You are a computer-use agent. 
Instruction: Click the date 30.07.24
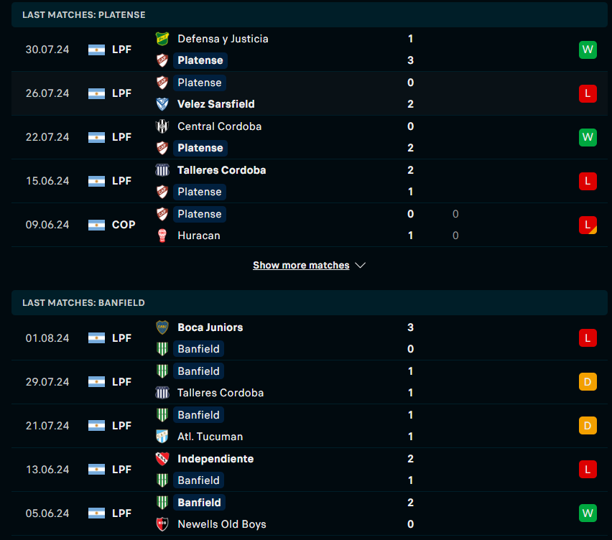pyautogui.click(x=47, y=50)
